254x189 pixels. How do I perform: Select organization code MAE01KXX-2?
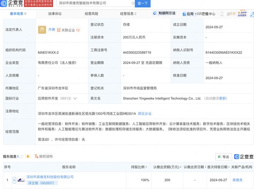(48, 53)
